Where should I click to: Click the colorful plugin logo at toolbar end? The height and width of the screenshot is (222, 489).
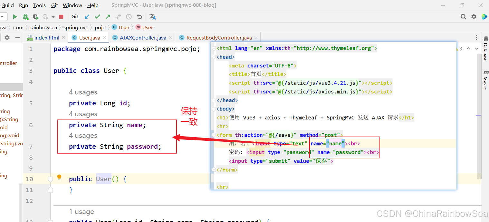pos(484,17)
